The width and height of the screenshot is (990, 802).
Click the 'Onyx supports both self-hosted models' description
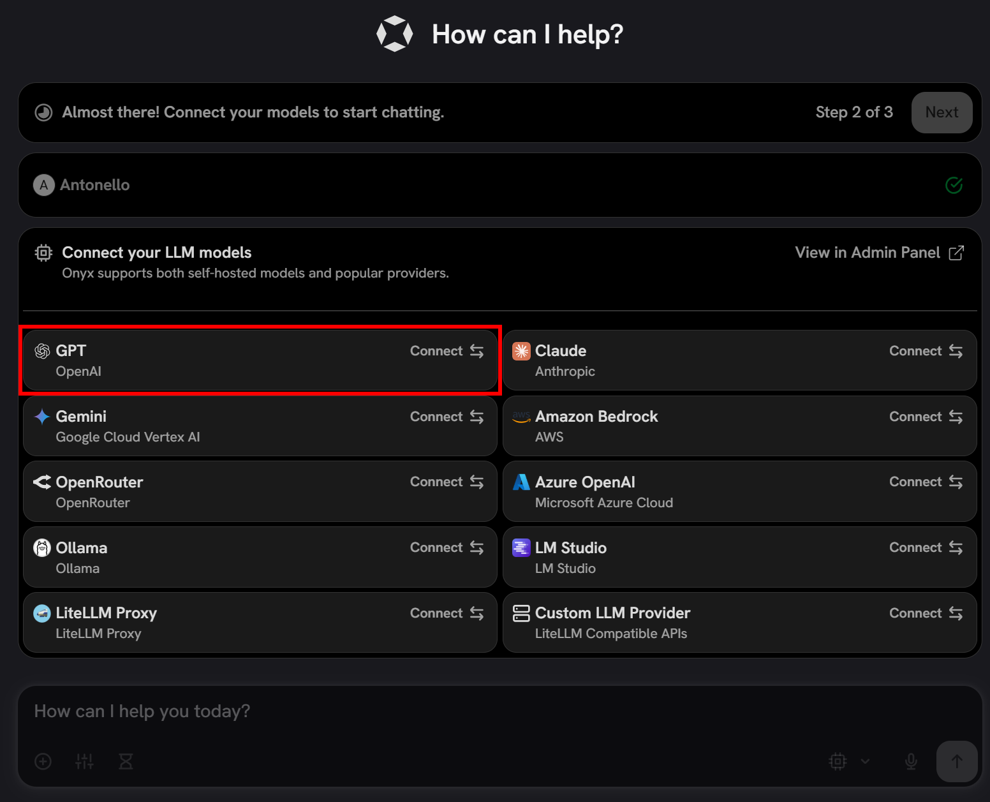click(255, 273)
